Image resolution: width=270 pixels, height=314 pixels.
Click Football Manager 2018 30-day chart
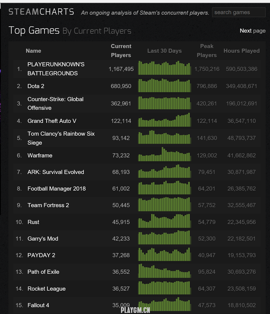coord(165,188)
